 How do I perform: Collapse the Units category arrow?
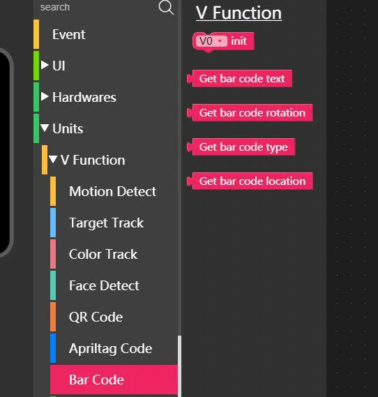pyautogui.click(x=45, y=128)
